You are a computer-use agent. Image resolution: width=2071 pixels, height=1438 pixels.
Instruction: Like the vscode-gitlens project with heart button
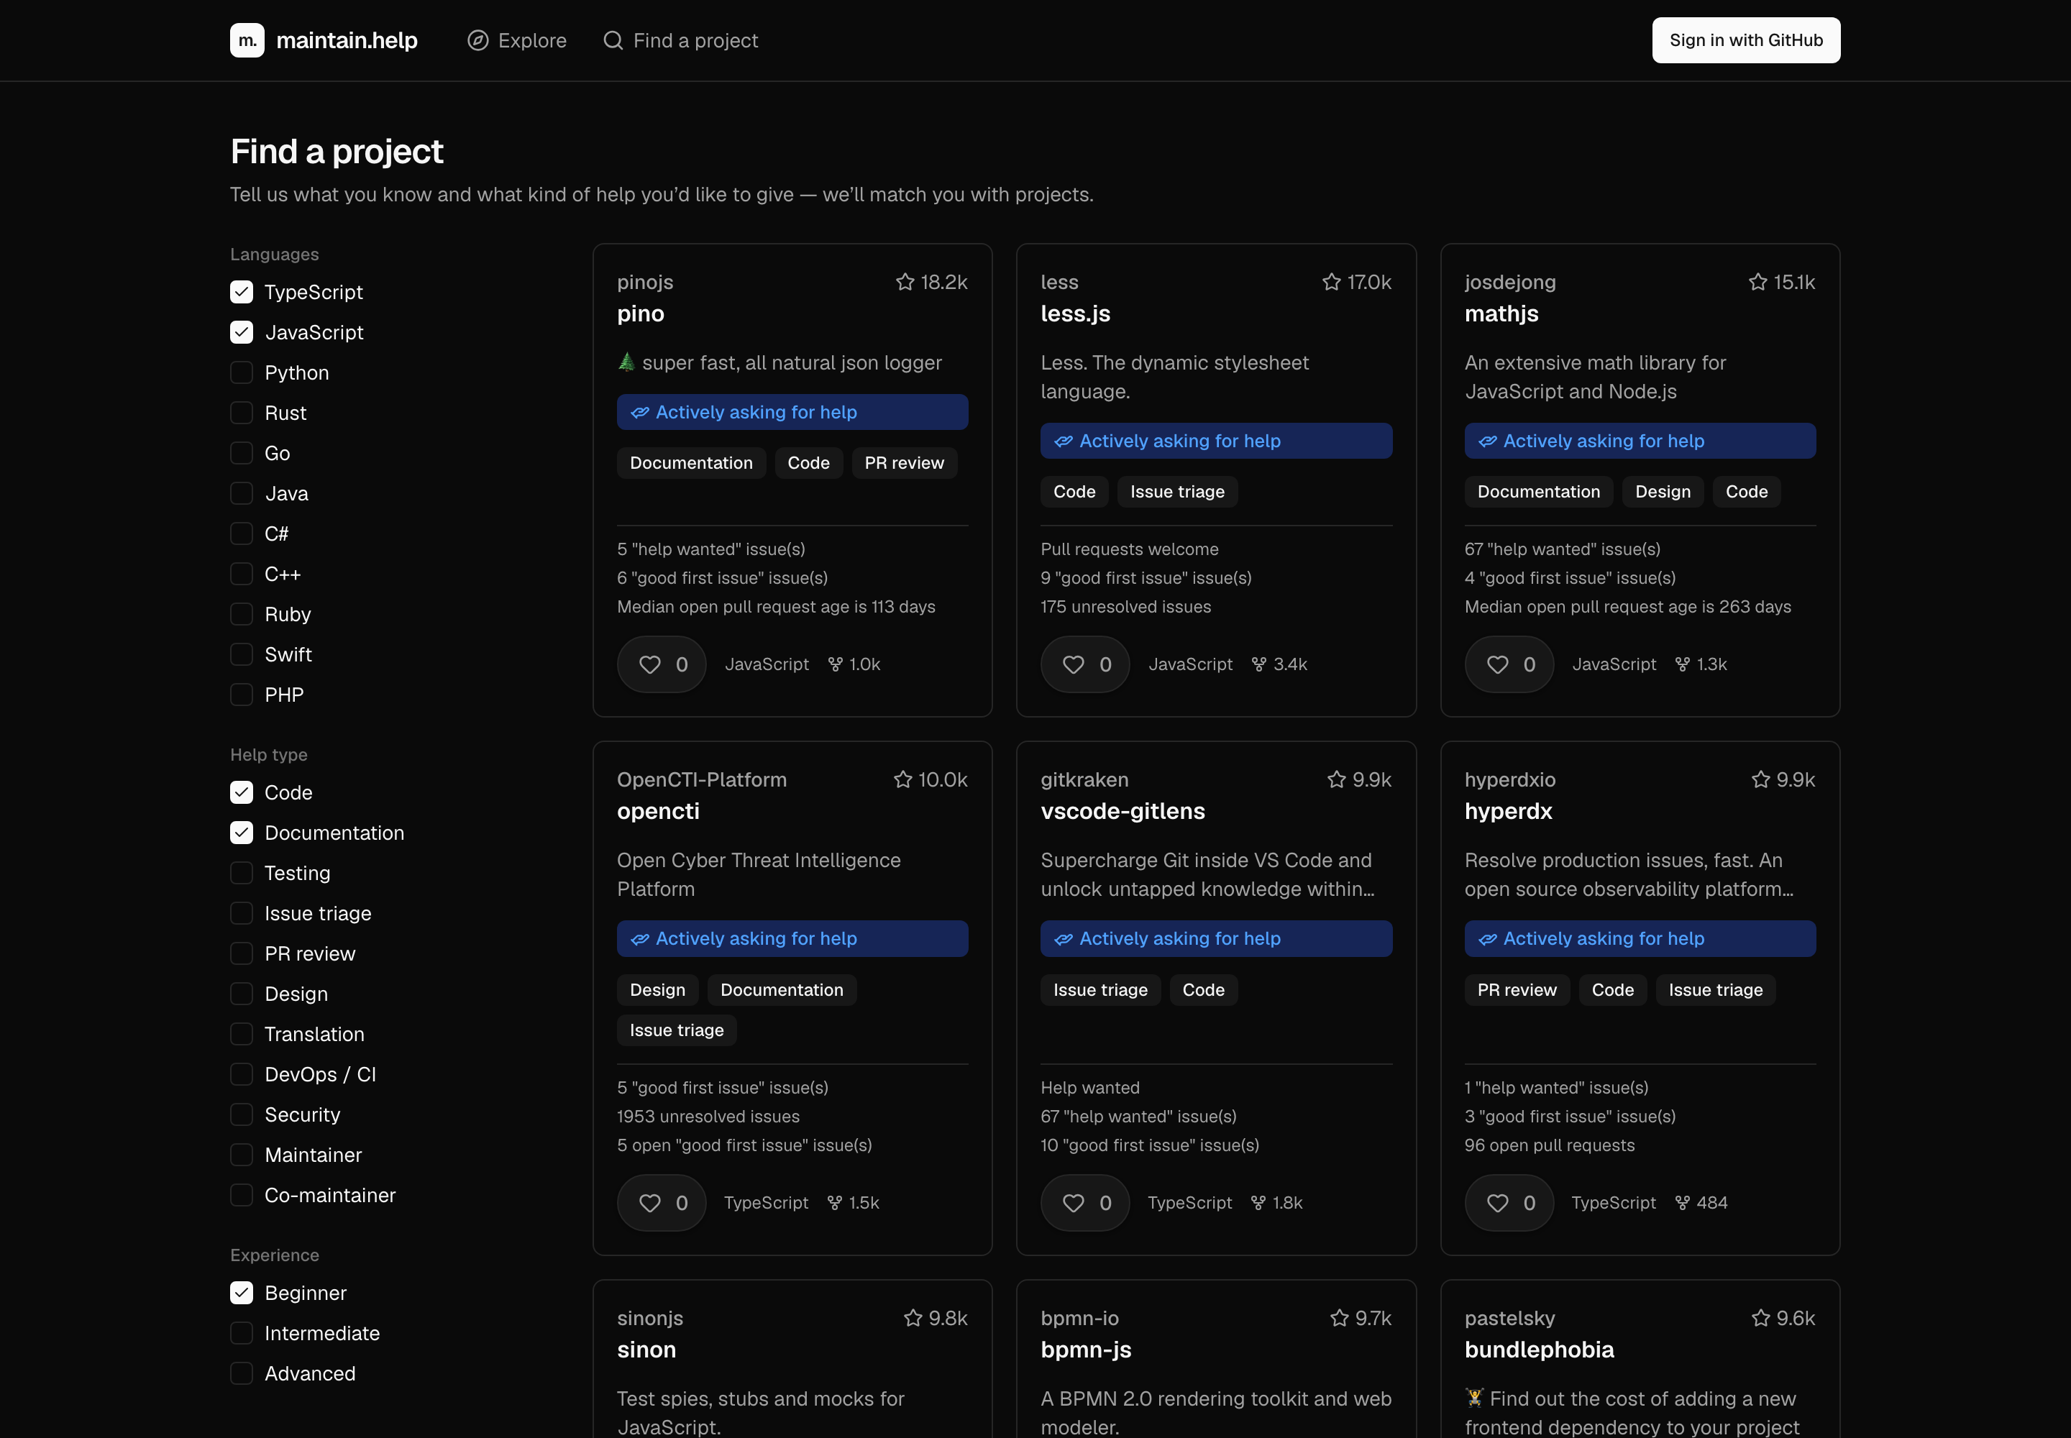click(1085, 1203)
